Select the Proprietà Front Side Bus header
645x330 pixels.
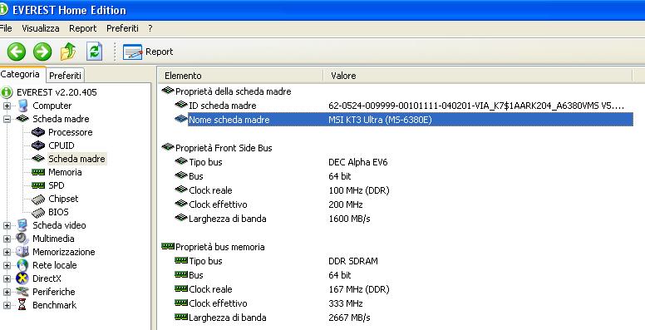click(224, 148)
